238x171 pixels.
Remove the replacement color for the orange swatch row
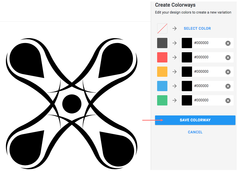tap(228, 72)
